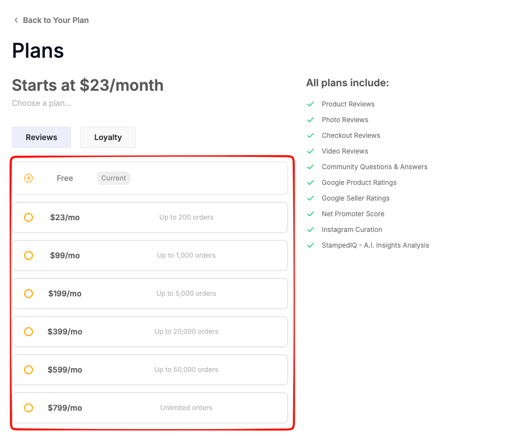Image resolution: width=521 pixels, height=437 pixels.
Task: Select the Free plan radio button
Action: click(29, 178)
